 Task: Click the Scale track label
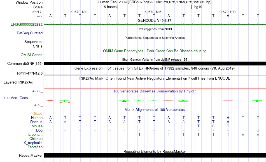tap(38, 7)
